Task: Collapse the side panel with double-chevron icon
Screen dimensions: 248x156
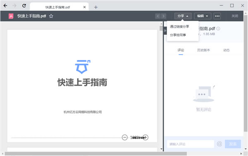Action: click(x=165, y=31)
